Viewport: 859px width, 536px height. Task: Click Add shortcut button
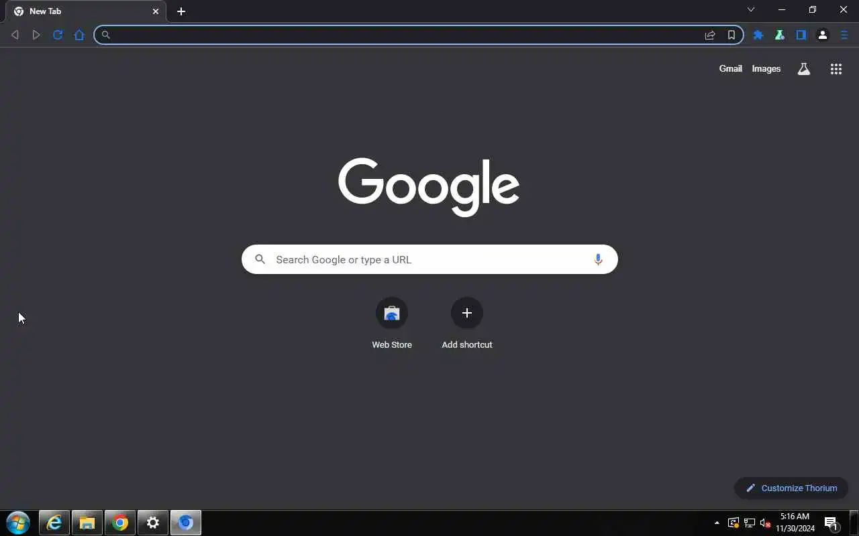(467, 324)
